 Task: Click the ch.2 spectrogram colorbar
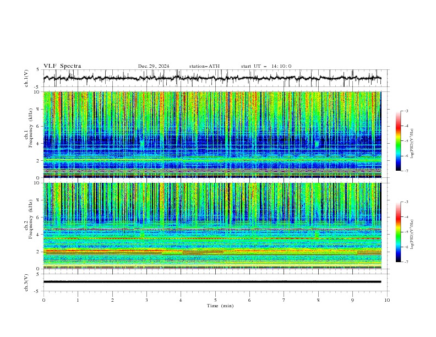click(399, 232)
